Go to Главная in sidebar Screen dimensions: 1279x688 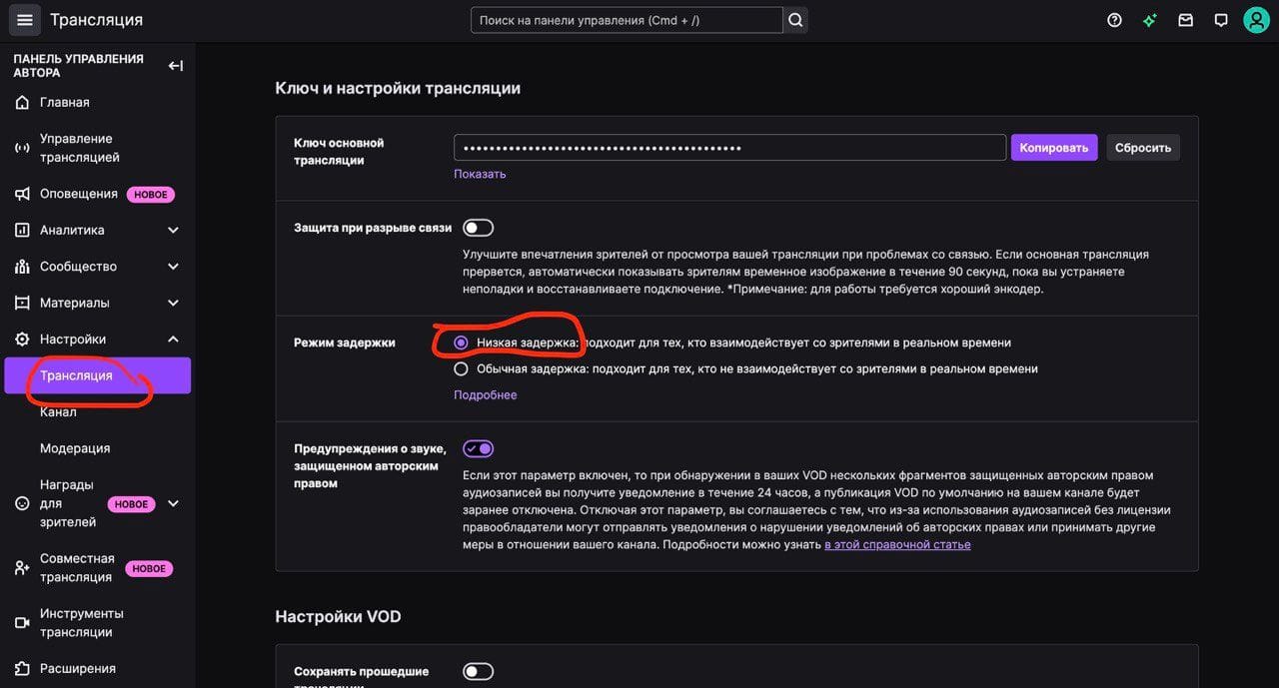(64, 102)
